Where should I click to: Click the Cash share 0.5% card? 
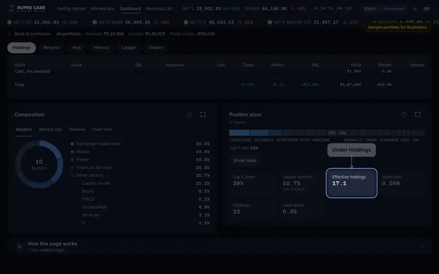tap(302, 209)
